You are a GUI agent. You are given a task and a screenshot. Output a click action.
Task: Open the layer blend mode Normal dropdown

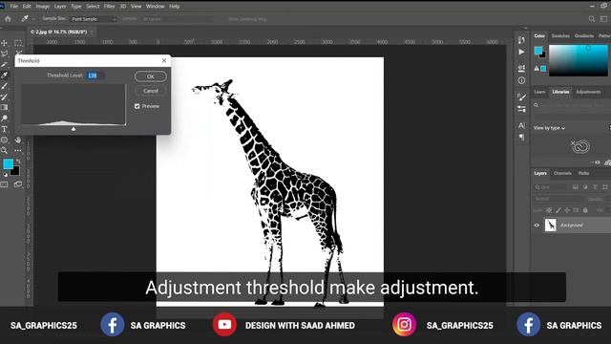click(558, 199)
